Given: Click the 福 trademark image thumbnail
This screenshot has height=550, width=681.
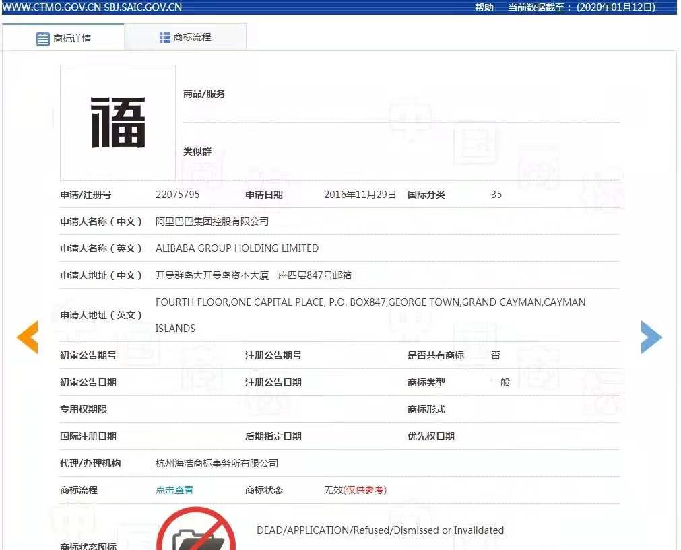Looking at the screenshot, I should point(118,123).
